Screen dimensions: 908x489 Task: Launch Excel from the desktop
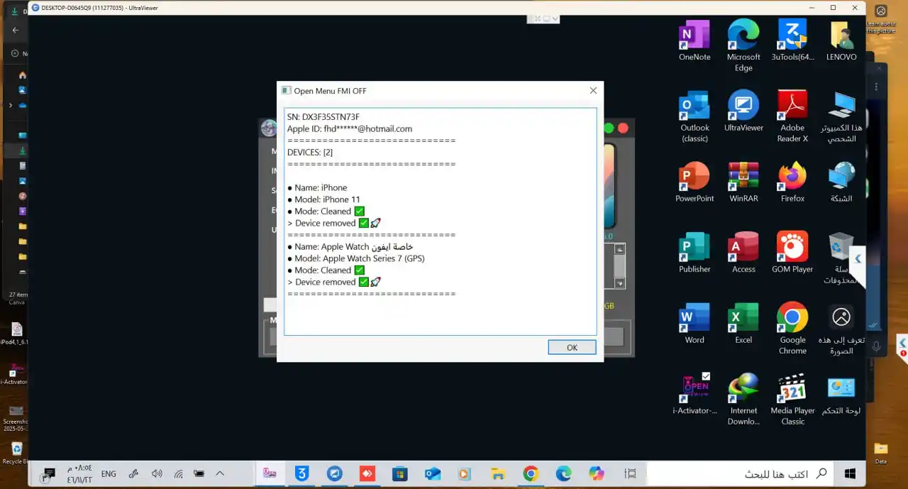[743, 324]
